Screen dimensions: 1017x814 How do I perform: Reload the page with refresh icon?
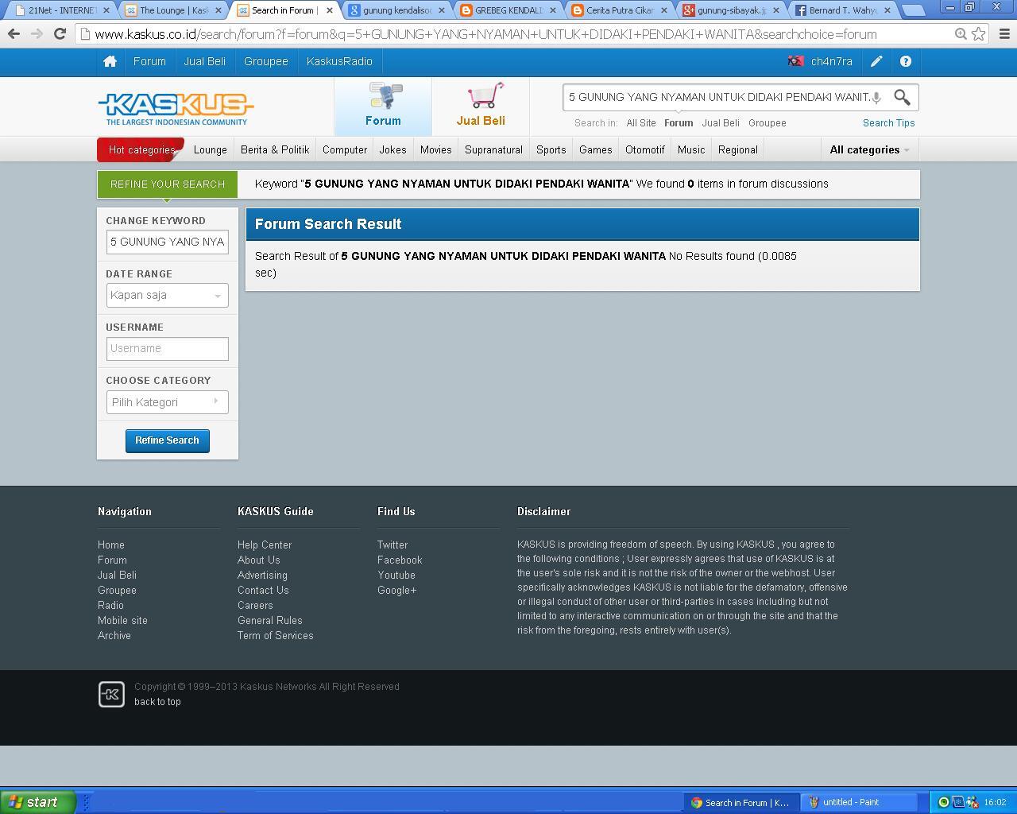pyautogui.click(x=60, y=34)
